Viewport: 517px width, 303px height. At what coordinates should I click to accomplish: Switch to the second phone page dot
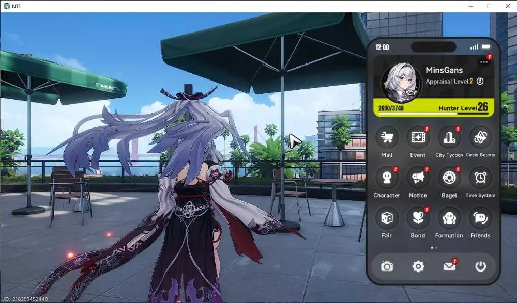click(x=436, y=248)
